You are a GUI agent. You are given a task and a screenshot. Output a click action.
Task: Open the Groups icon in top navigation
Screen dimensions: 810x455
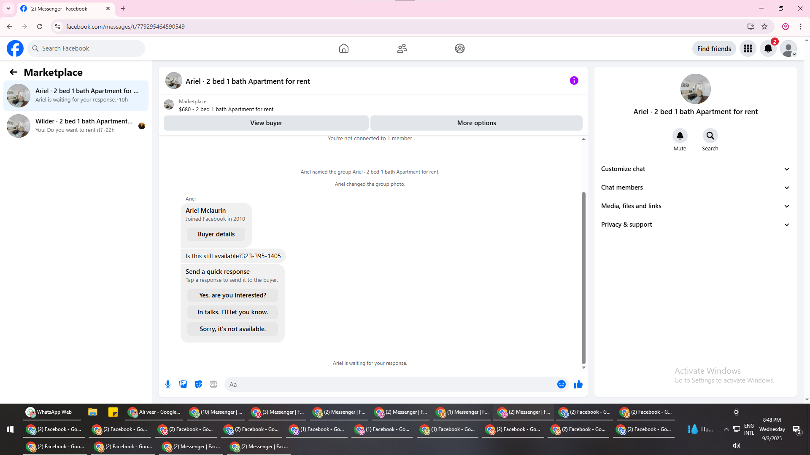tap(460, 48)
